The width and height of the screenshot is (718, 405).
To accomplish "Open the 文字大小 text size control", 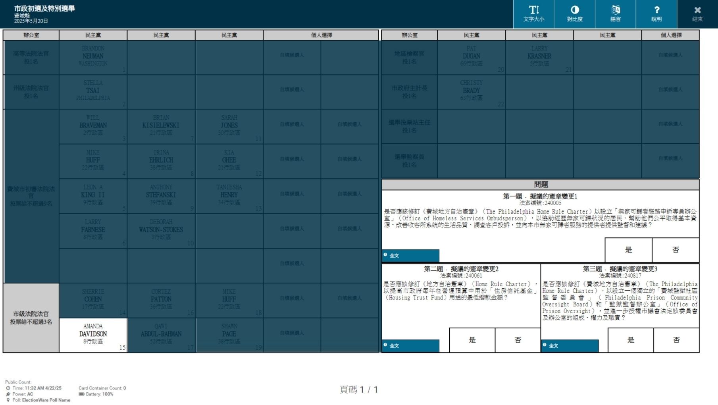I will (533, 14).
